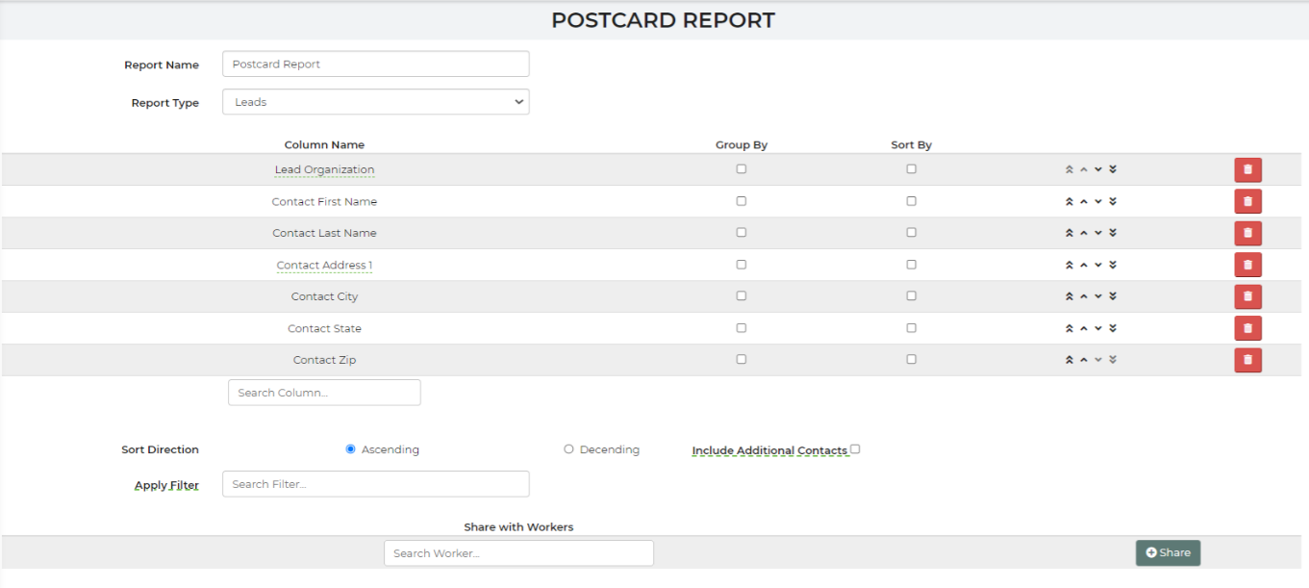Move Contact Address 1 down one position

coord(1098,265)
